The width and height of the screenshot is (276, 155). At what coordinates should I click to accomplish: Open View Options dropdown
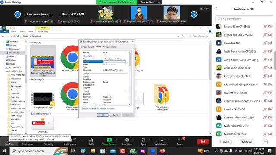coord(150,2)
